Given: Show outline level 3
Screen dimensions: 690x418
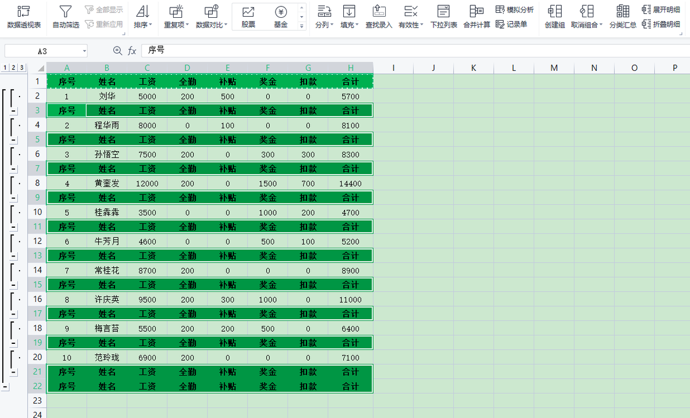Looking at the screenshot, I should (22, 68).
